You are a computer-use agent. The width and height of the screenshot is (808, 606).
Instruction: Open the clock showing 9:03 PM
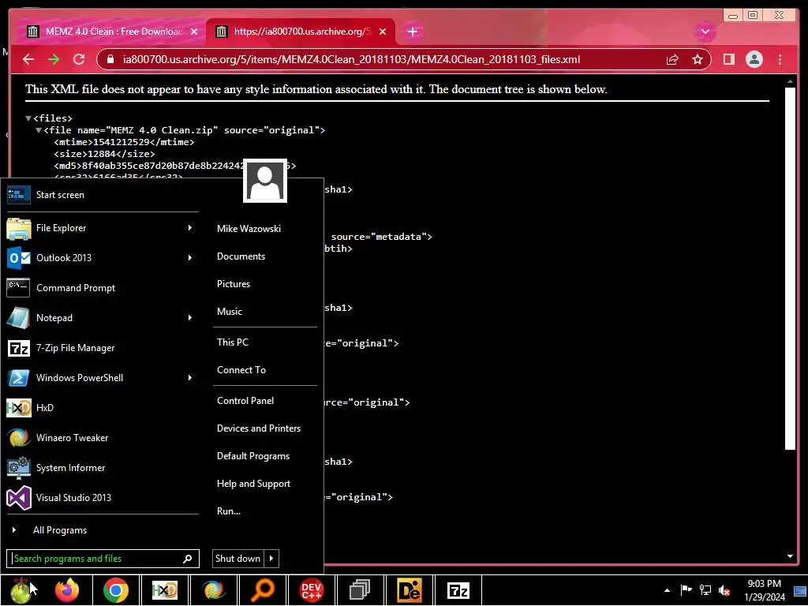point(764,590)
